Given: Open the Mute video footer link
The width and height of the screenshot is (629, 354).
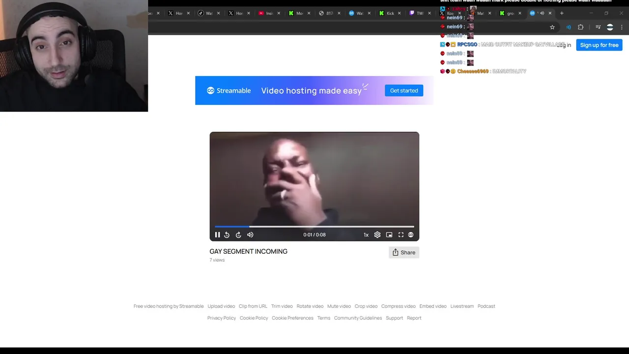Looking at the screenshot, I should pyautogui.click(x=339, y=306).
